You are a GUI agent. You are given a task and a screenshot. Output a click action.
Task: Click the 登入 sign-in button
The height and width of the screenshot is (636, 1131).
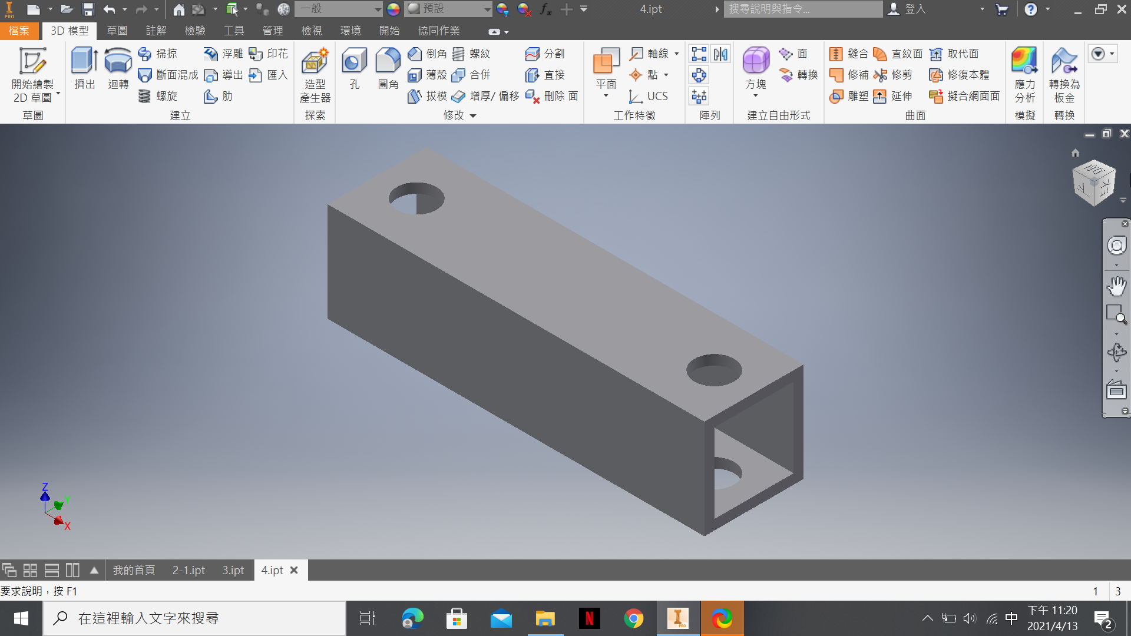tap(908, 9)
